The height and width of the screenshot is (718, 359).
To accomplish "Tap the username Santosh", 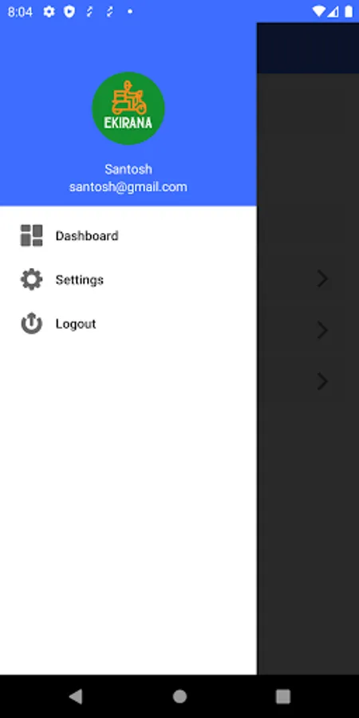I will pos(128,169).
